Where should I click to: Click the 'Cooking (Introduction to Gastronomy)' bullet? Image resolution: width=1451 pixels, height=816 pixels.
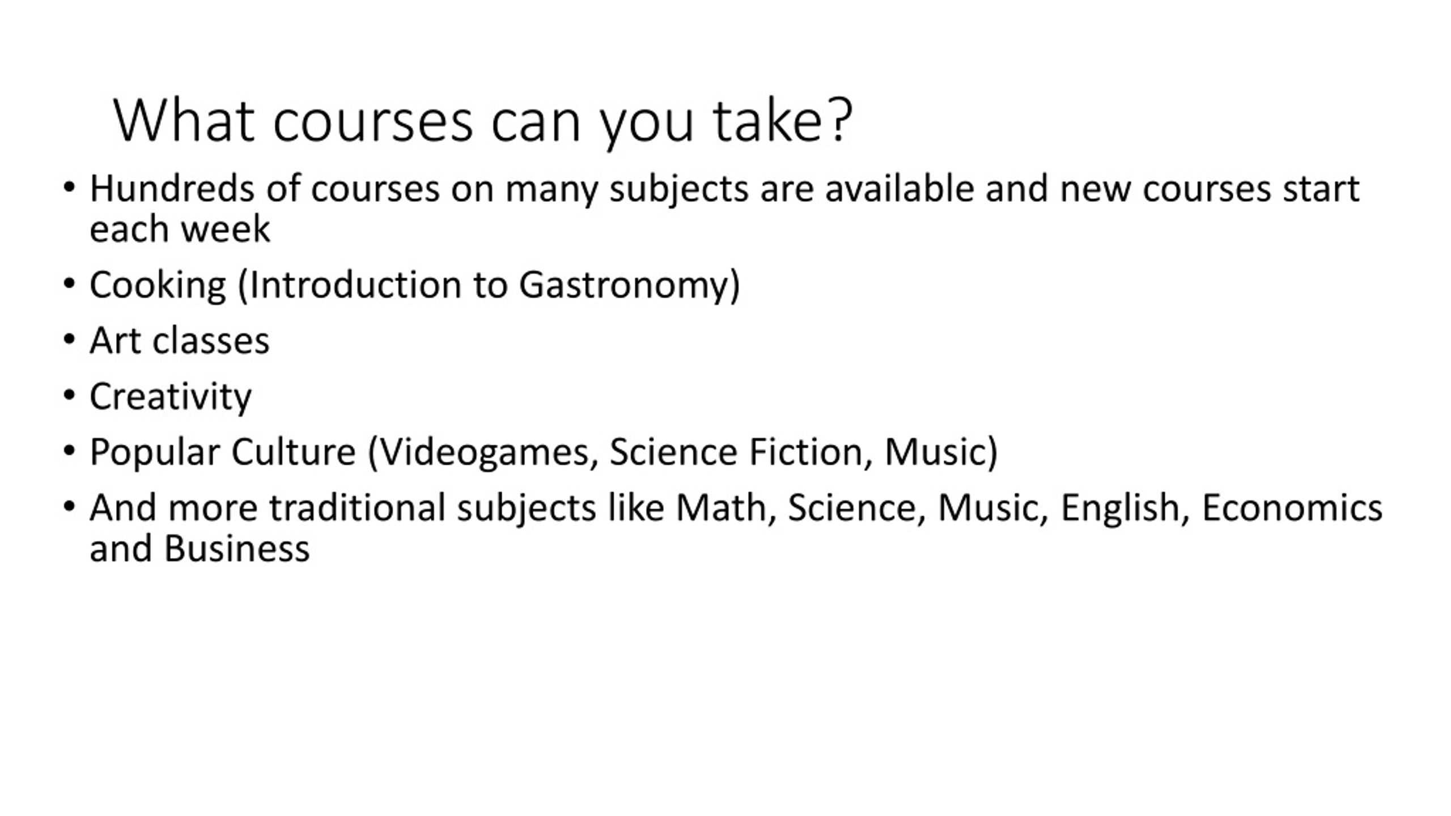415,285
